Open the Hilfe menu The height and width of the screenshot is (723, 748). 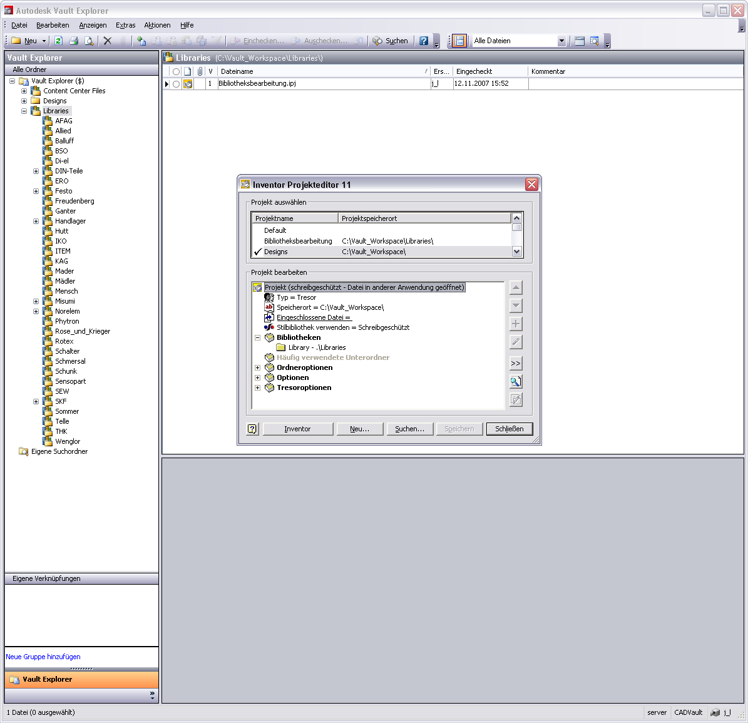[x=187, y=25]
